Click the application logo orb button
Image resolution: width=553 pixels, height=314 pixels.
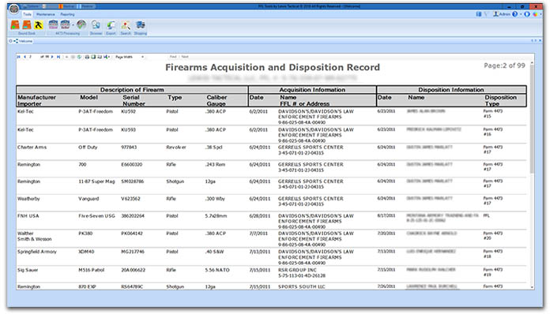coord(14,9)
